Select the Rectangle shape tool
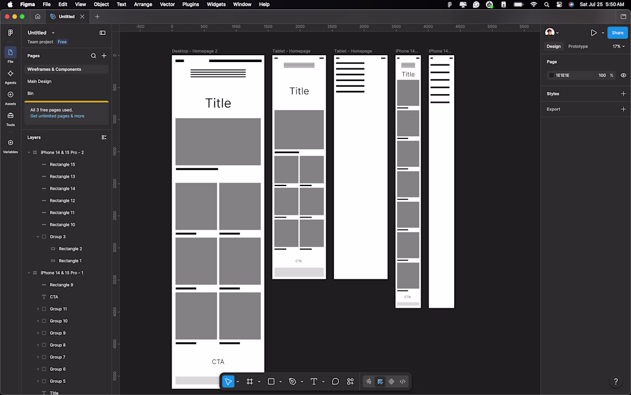Viewport: 631px width, 395px height. [x=271, y=381]
